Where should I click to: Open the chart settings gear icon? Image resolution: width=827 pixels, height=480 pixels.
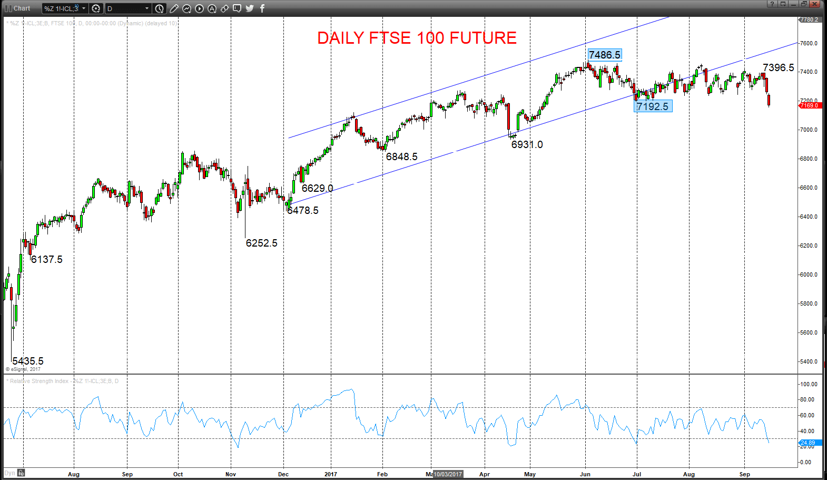pos(96,8)
